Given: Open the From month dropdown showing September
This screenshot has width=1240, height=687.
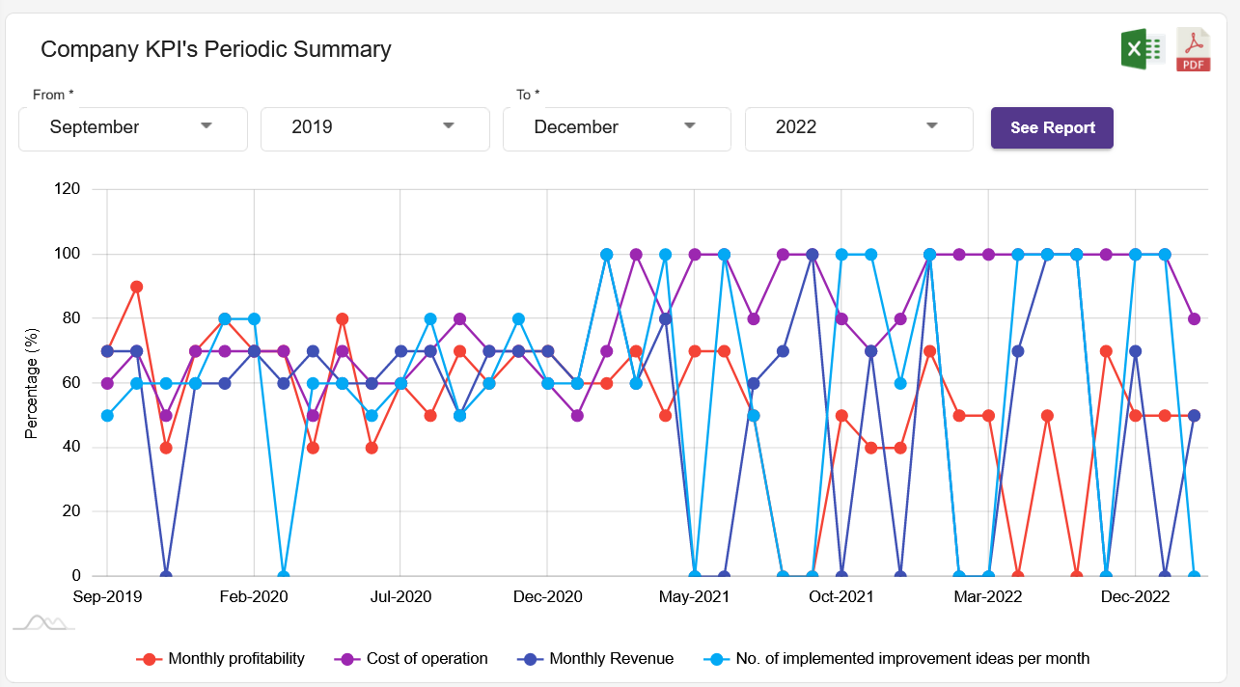Looking at the screenshot, I should point(133,128).
